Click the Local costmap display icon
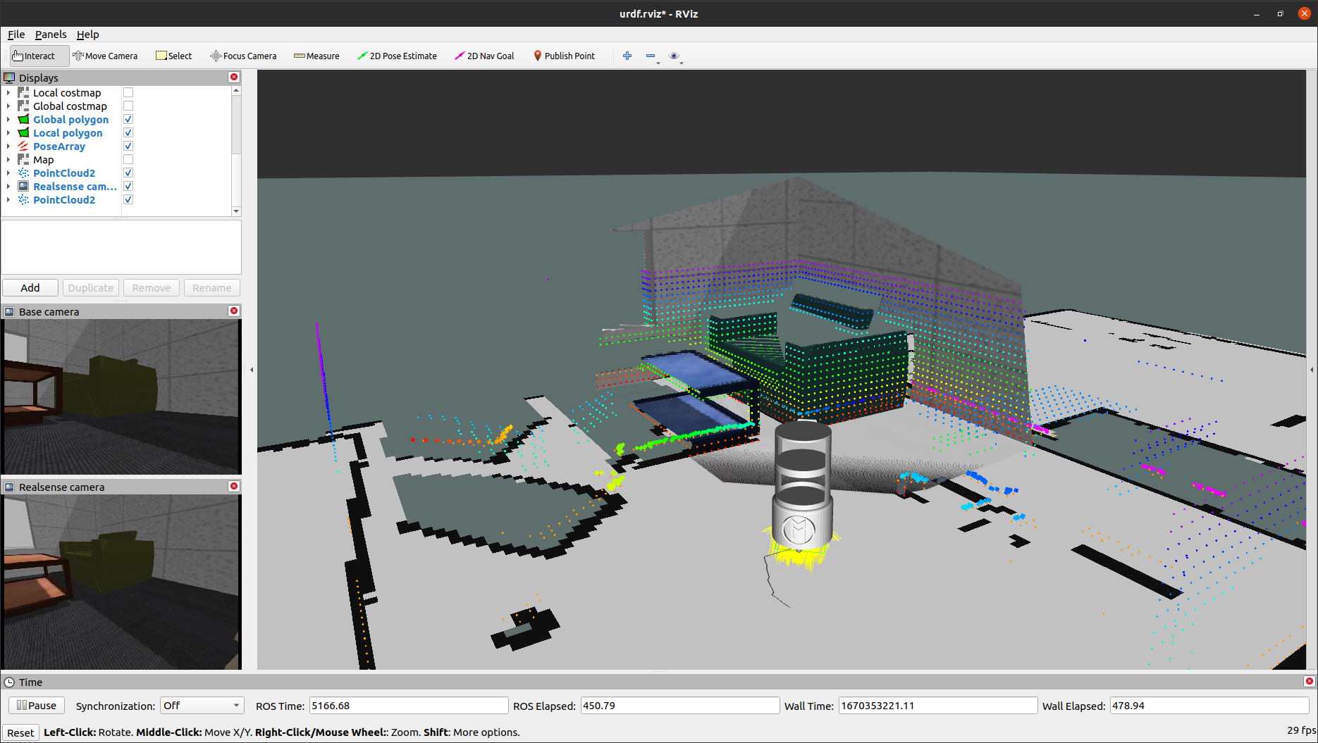Screen dimensions: 1318x743 pyautogui.click(x=23, y=92)
